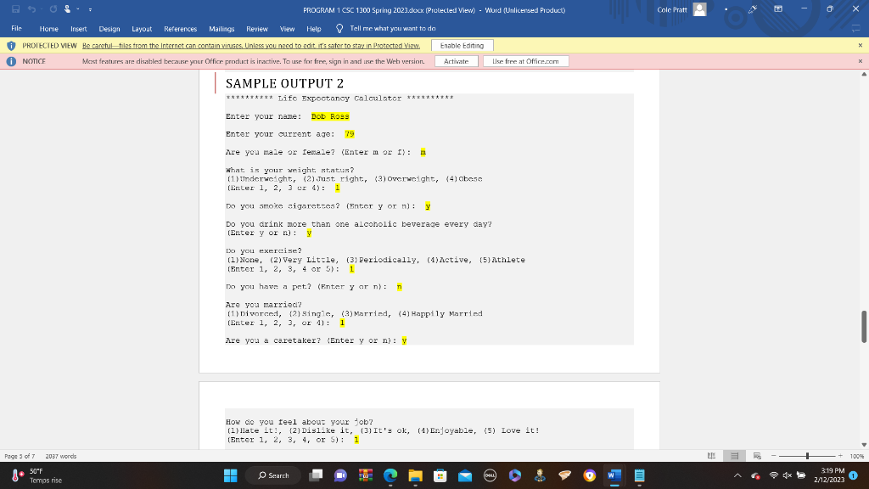Click the Enable Editing button

tap(463, 45)
